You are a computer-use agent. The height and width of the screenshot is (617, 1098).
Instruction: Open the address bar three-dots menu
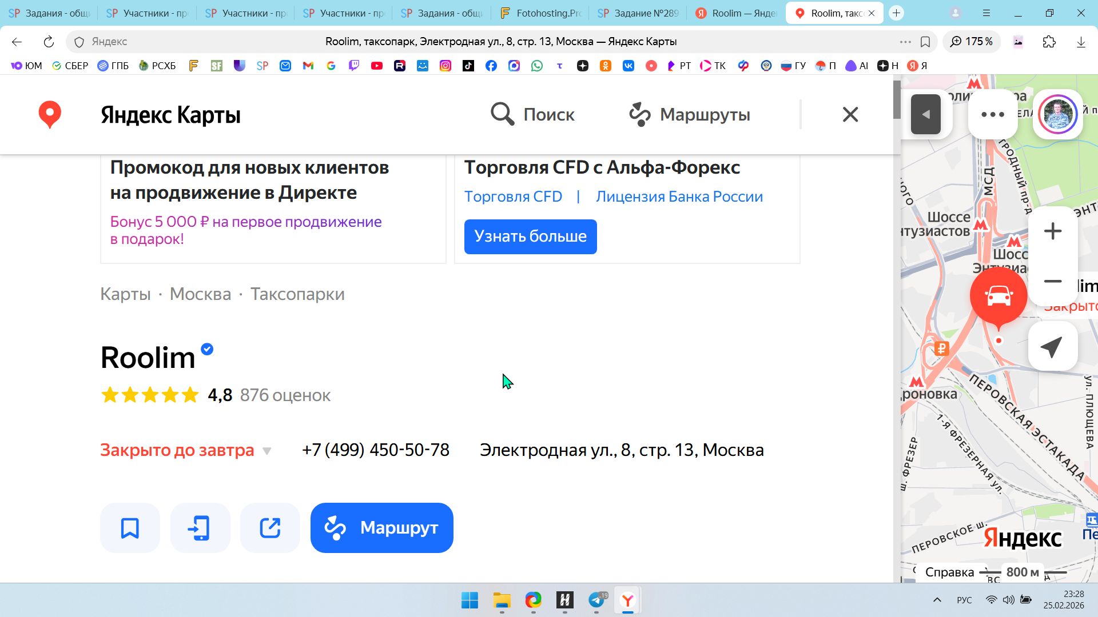(x=905, y=42)
